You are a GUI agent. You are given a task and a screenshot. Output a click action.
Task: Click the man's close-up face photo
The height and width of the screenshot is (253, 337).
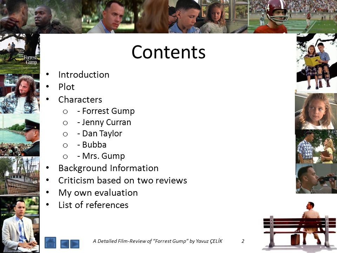[x=125, y=17]
